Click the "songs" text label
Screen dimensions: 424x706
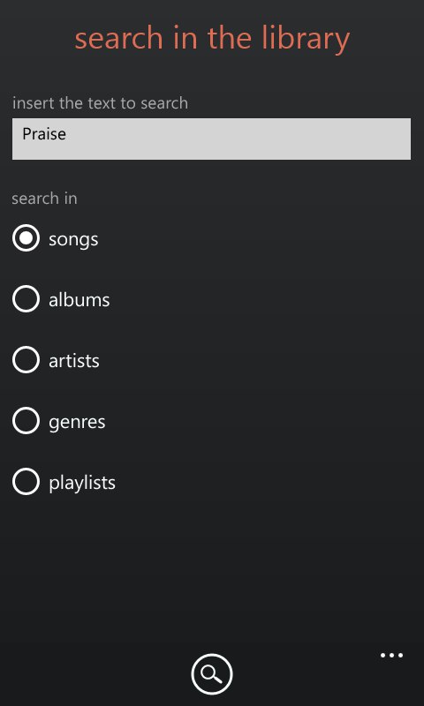click(x=73, y=239)
